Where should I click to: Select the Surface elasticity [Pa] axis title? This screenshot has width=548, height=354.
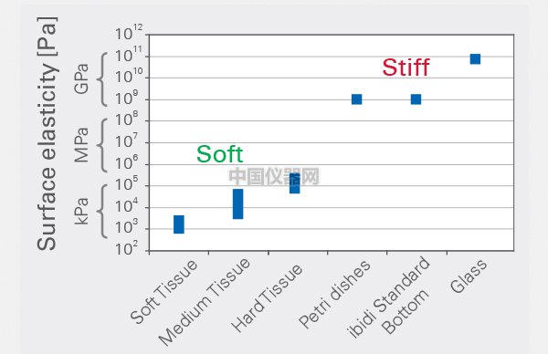(47, 134)
